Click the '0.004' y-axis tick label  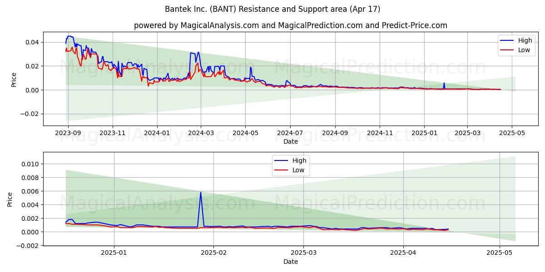(31, 204)
